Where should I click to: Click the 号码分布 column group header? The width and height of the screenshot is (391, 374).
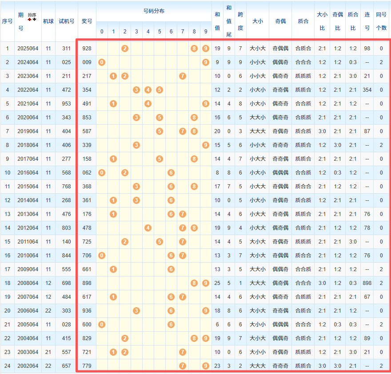tap(154, 11)
